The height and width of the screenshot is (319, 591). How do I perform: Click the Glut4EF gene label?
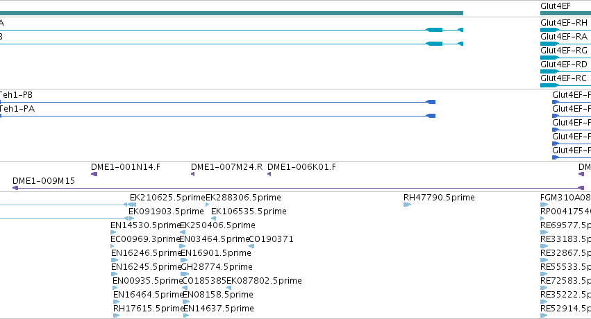(555, 6)
